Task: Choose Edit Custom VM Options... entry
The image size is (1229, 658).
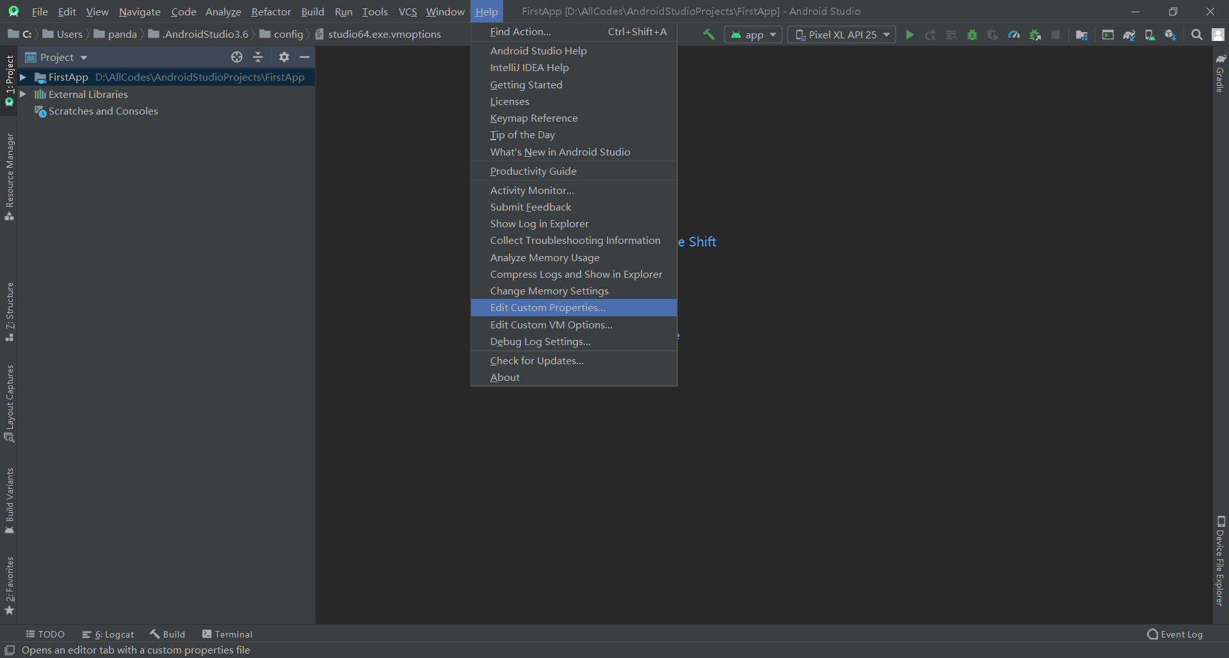Action: 574,325
